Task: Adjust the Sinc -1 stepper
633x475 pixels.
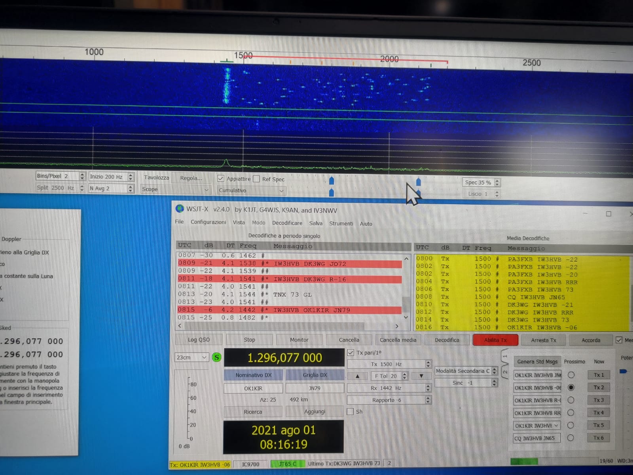Action: [494, 383]
